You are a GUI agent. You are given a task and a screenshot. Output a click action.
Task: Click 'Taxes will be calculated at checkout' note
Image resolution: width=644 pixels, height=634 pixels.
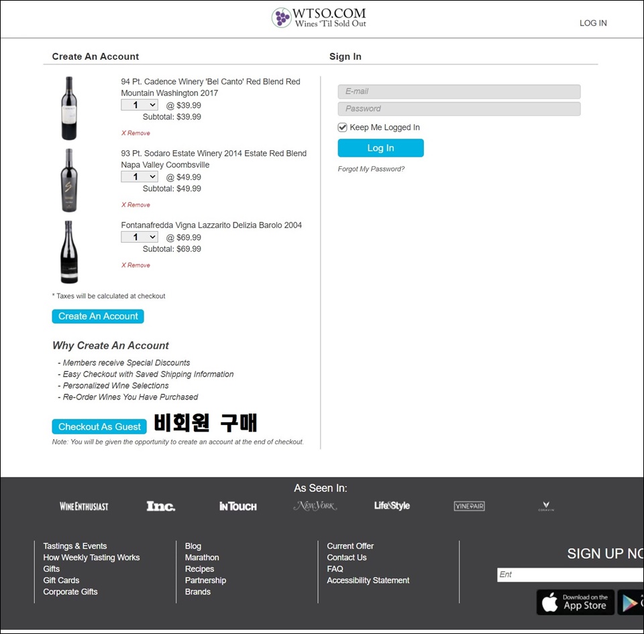tap(109, 296)
